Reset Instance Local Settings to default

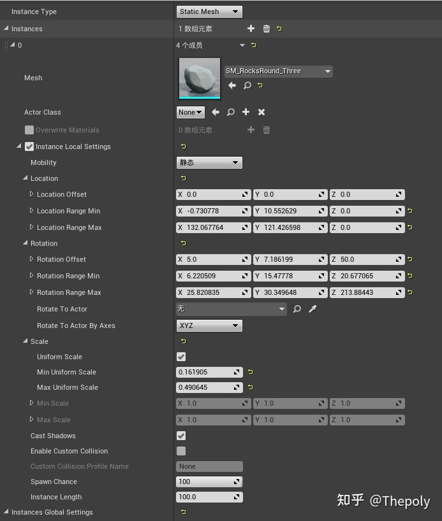point(184,146)
